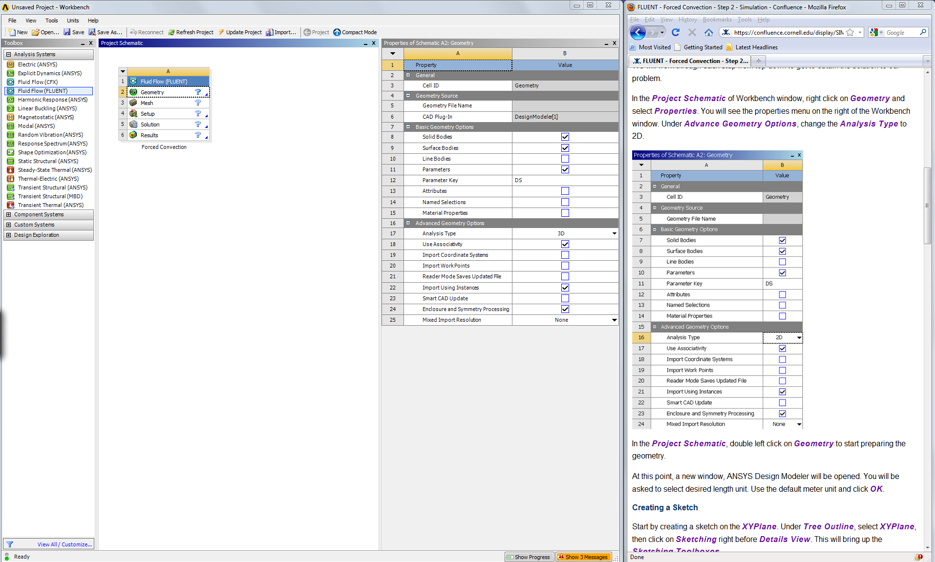935x562 pixels.
Task: Click the Save As toolbar icon
Action: 92,32
